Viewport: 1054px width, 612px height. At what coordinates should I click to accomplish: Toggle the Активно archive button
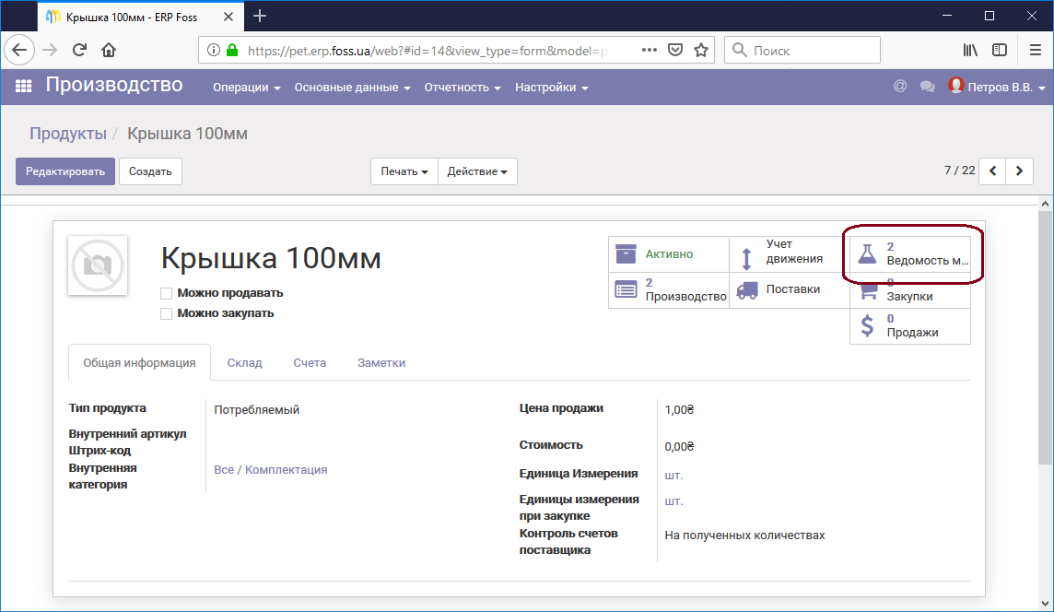pyautogui.click(x=669, y=254)
